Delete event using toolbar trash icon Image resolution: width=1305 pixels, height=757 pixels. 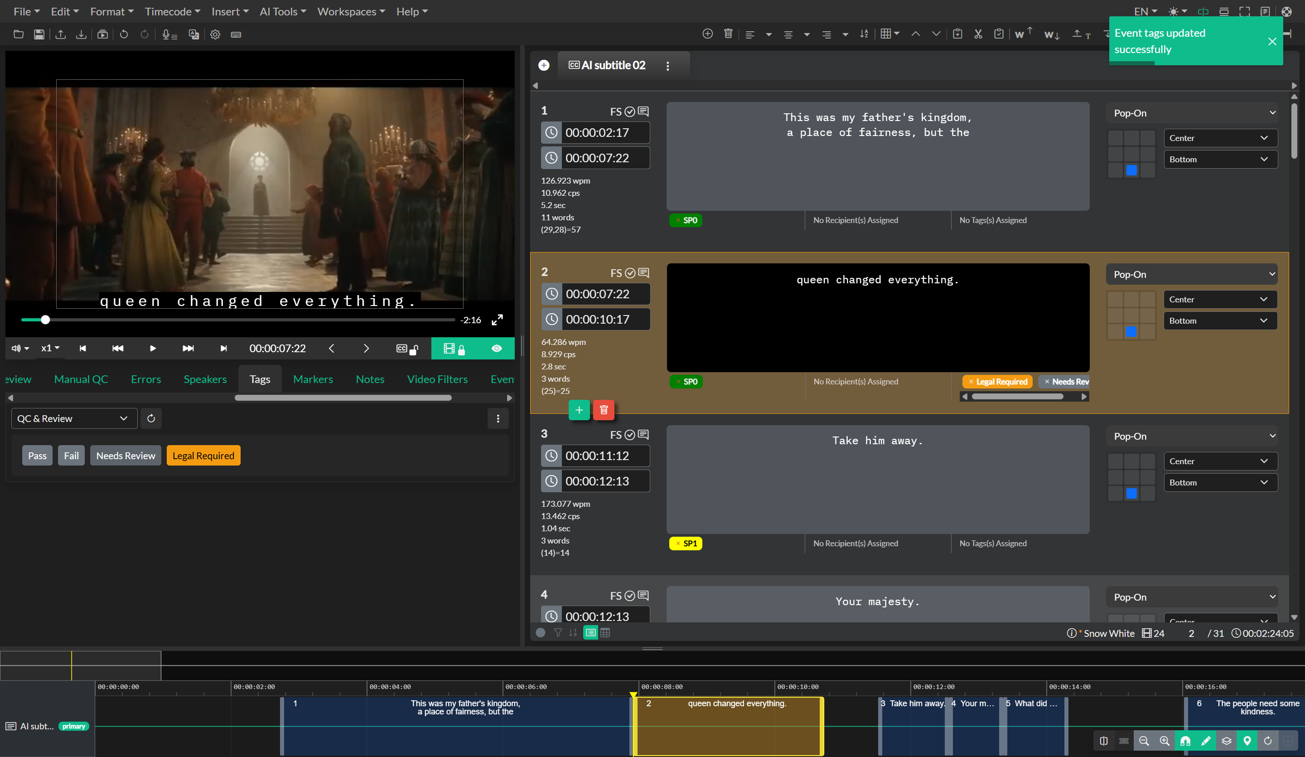click(x=728, y=34)
